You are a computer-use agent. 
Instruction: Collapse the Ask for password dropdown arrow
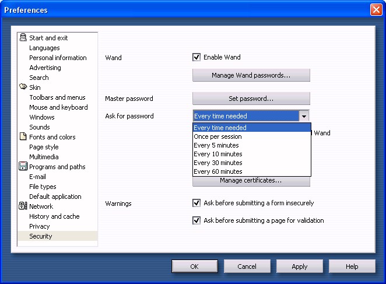[x=304, y=116]
